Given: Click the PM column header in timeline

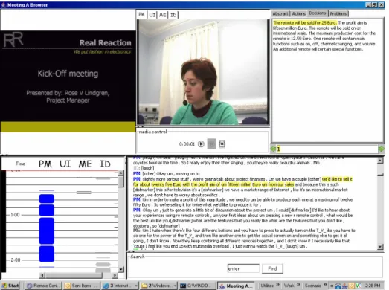Looking at the screenshot, I should click(x=45, y=164).
